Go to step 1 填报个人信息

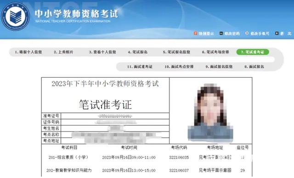point(28,52)
